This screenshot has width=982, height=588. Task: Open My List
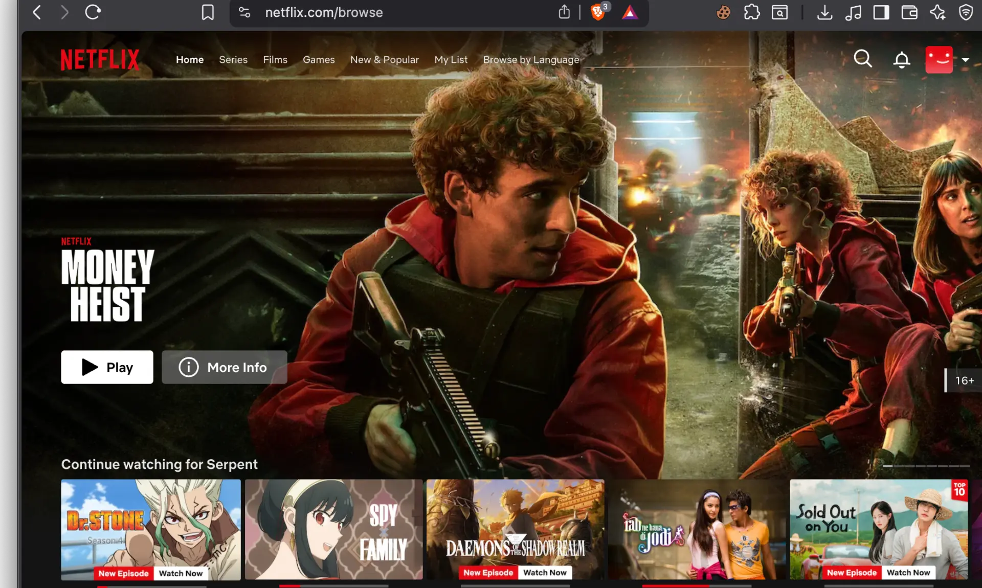(451, 60)
